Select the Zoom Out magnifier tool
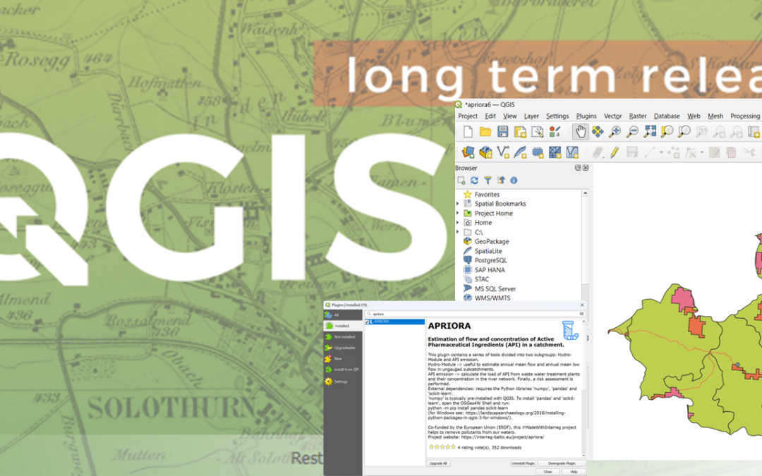The height and width of the screenshot is (476, 762). (631, 132)
